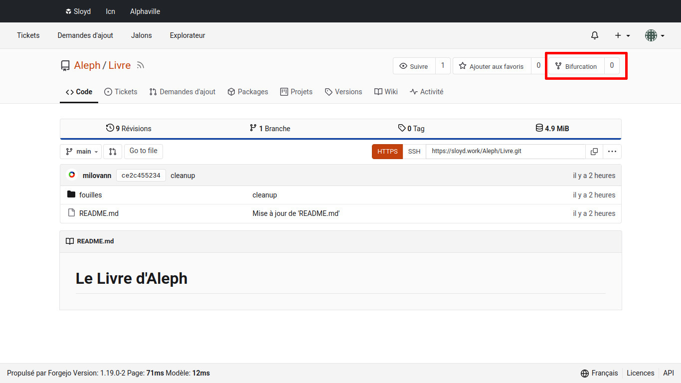Click the compare branches icon next to main

(x=113, y=152)
